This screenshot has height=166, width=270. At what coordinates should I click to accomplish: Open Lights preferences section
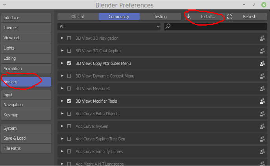click(x=26, y=48)
